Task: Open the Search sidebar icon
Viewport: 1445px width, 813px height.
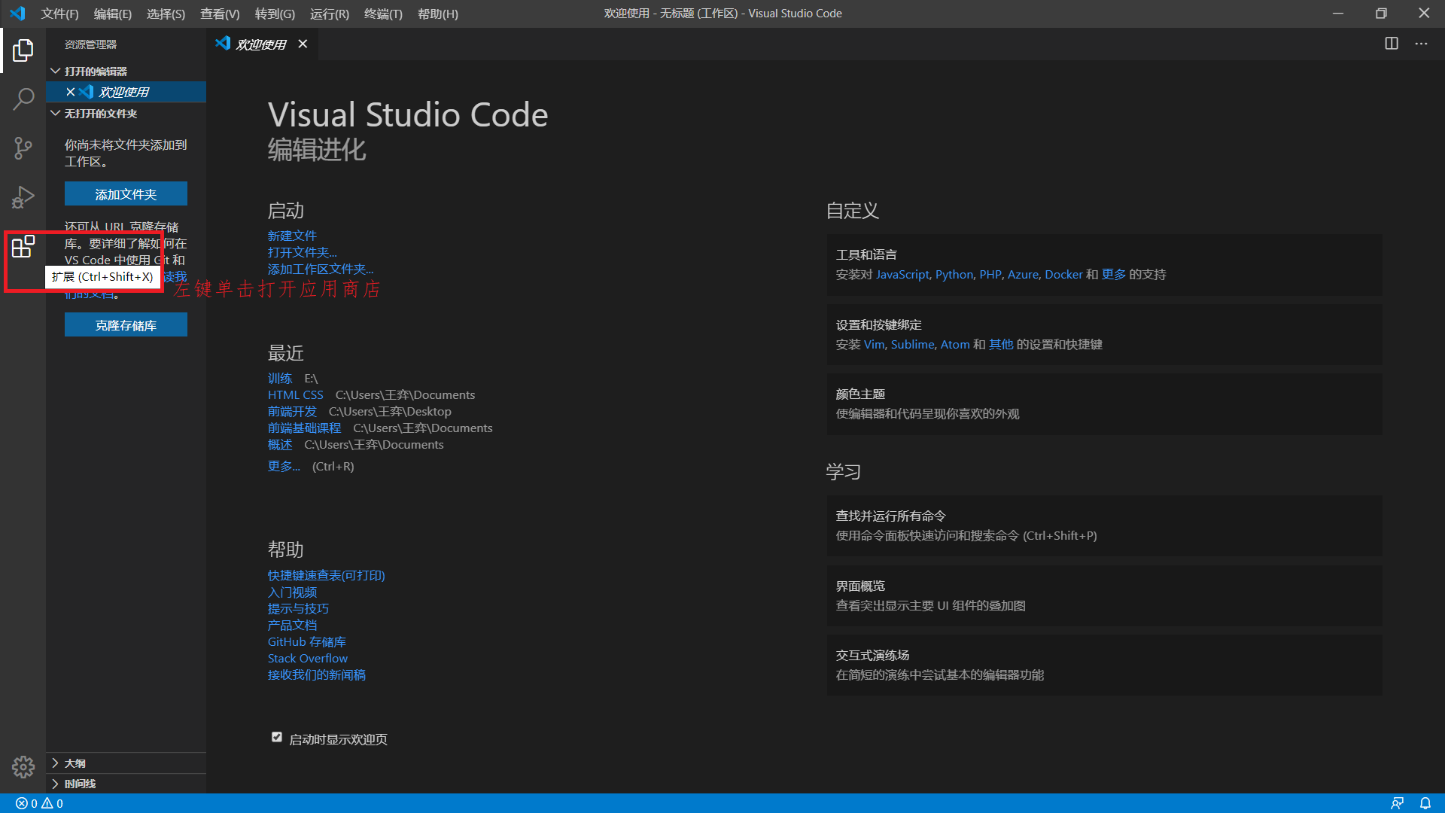Action: [x=23, y=99]
